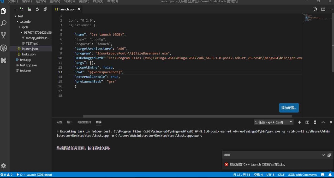Collapse the ipch folder
This screenshot has width=334, height=178.
25,27
